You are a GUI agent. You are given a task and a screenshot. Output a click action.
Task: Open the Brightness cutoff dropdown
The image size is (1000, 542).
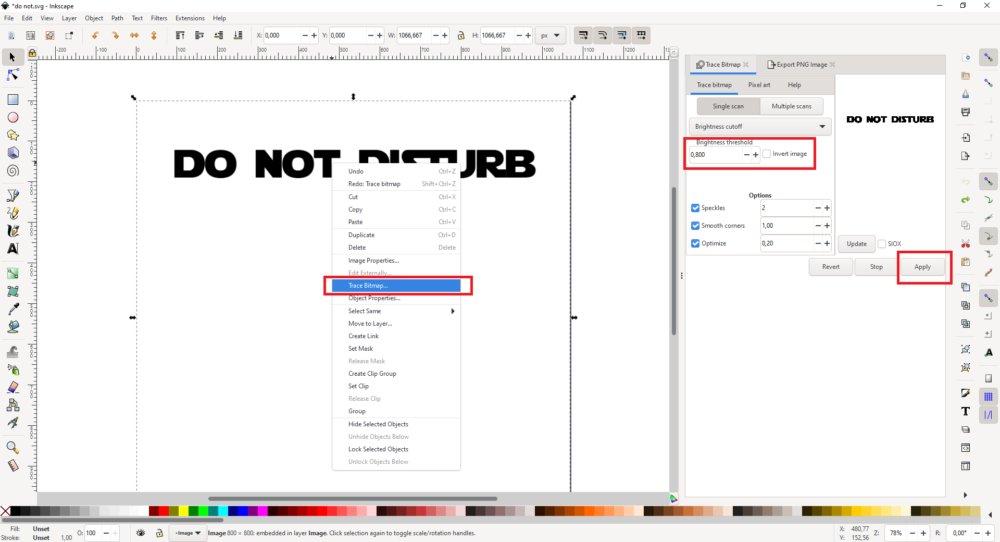point(760,127)
